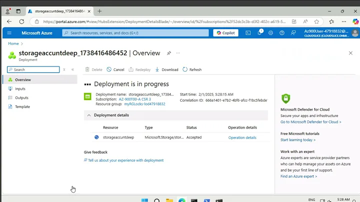Focus the Azure global search bar
The image size is (360, 202).
coord(135,33)
